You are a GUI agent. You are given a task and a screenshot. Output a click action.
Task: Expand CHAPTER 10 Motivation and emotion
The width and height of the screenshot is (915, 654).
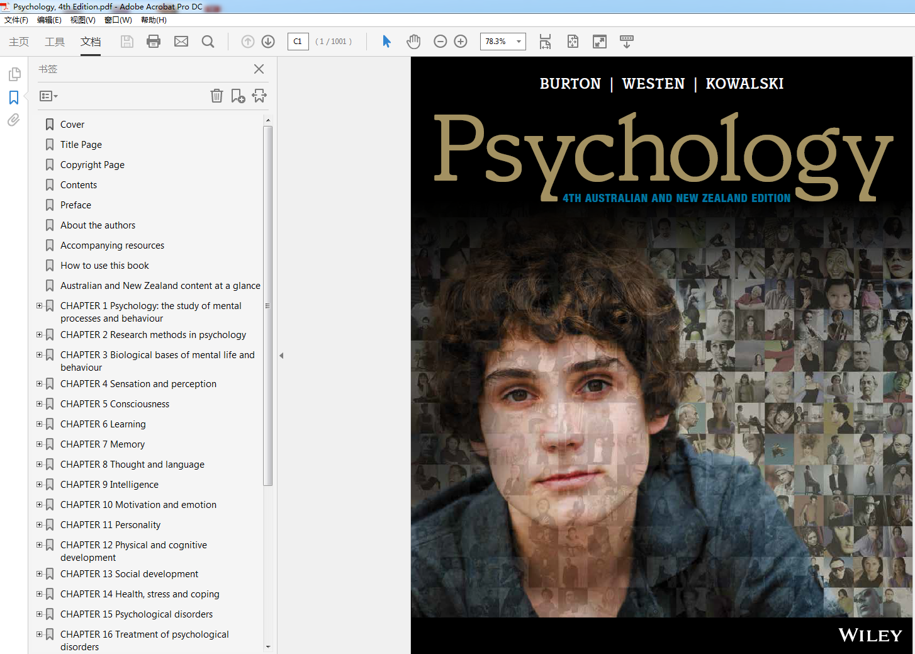point(39,505)
